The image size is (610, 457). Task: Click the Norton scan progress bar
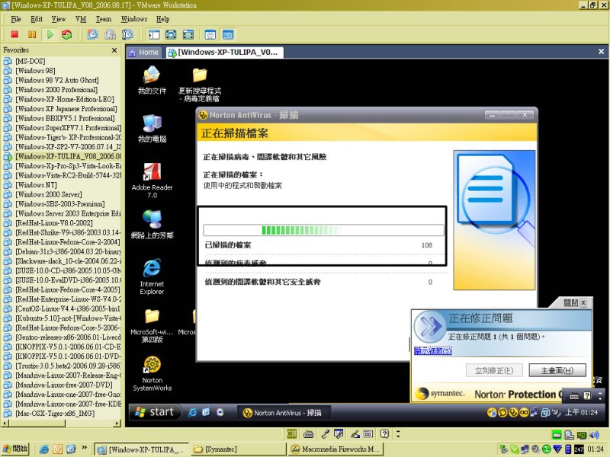323,230
